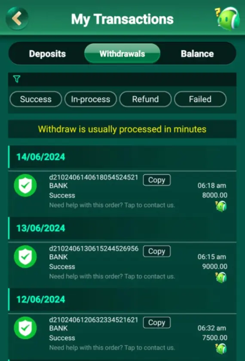The height and width of the screenshot is (361, 245).
Task: Click green shield icon for 13/06/2024 withdrawal
Action: click(25, 257)
